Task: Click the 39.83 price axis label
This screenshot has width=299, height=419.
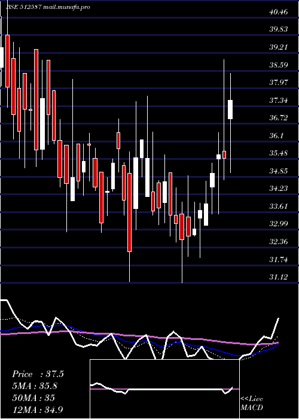Action: click(x=279, y=30)
